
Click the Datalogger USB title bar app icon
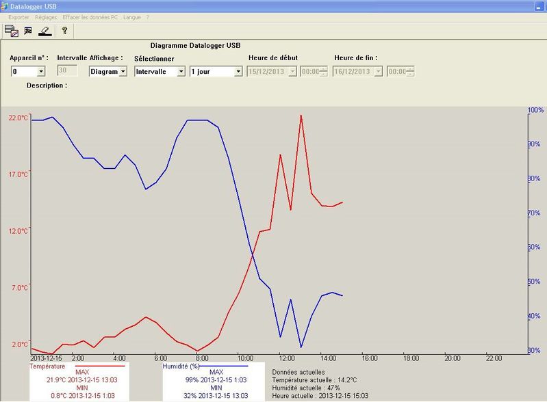click(5, 6)
